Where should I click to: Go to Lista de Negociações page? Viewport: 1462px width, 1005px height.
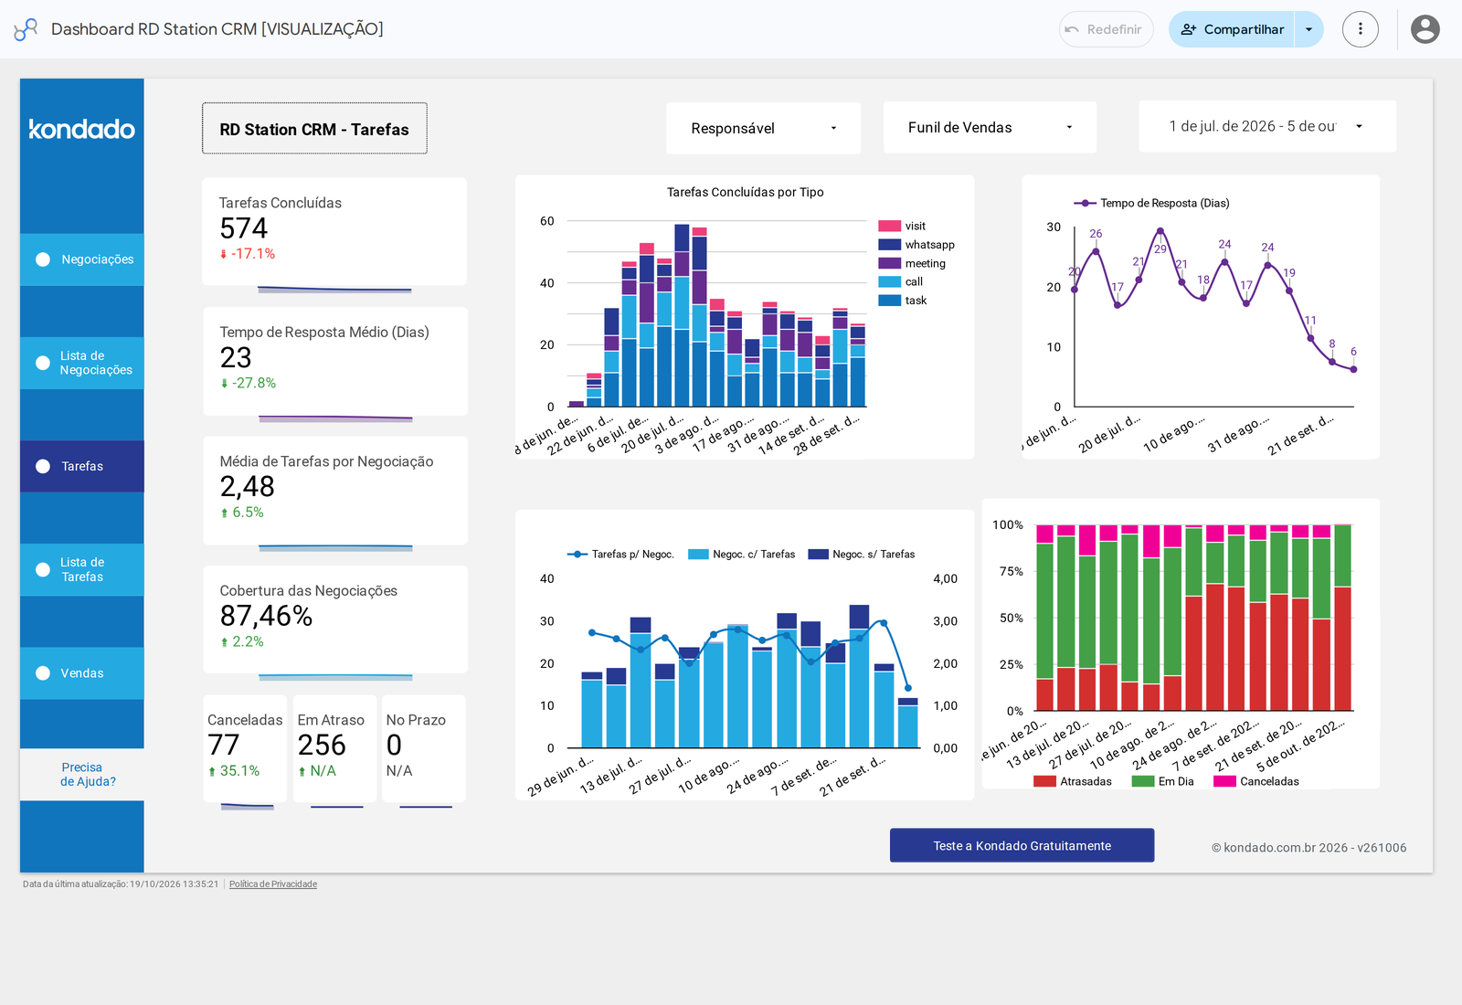point(82,363)
